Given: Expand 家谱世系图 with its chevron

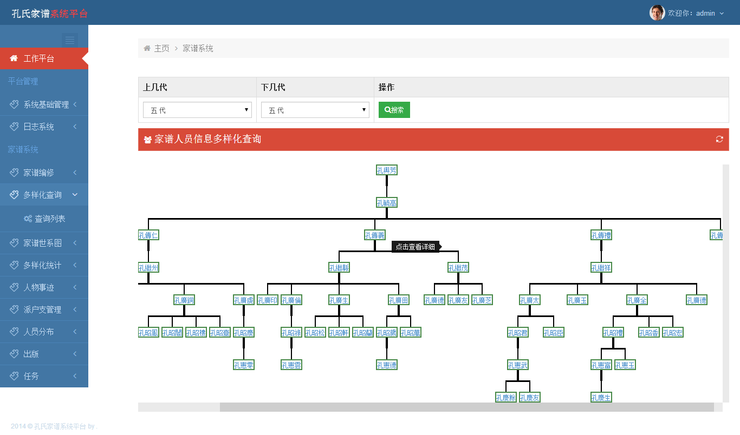Looking at the screenshot, I should coord(75,243).
